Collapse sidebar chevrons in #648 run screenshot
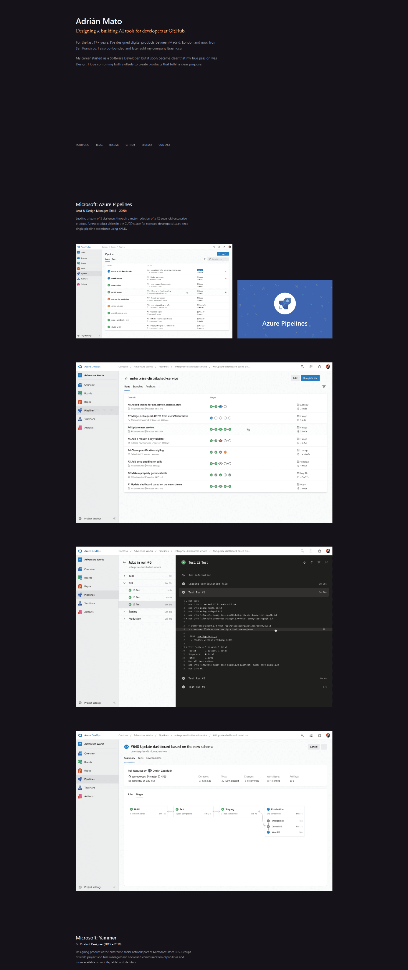 114,887
